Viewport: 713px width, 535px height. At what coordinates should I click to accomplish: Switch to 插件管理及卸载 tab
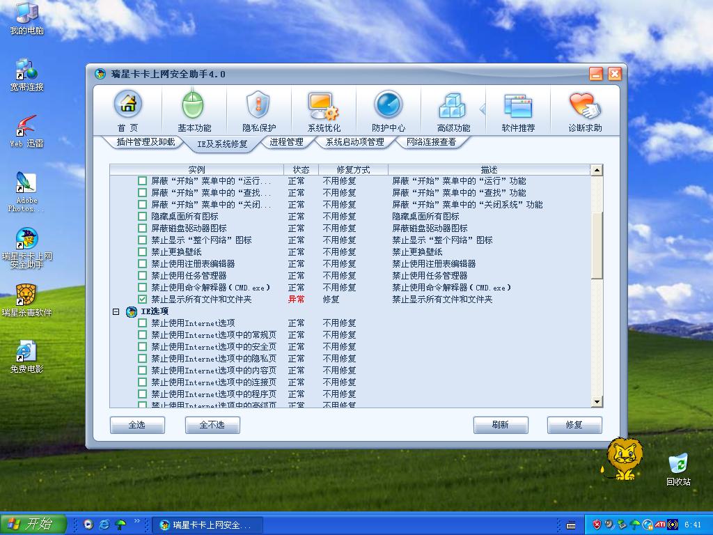(146, 142)
